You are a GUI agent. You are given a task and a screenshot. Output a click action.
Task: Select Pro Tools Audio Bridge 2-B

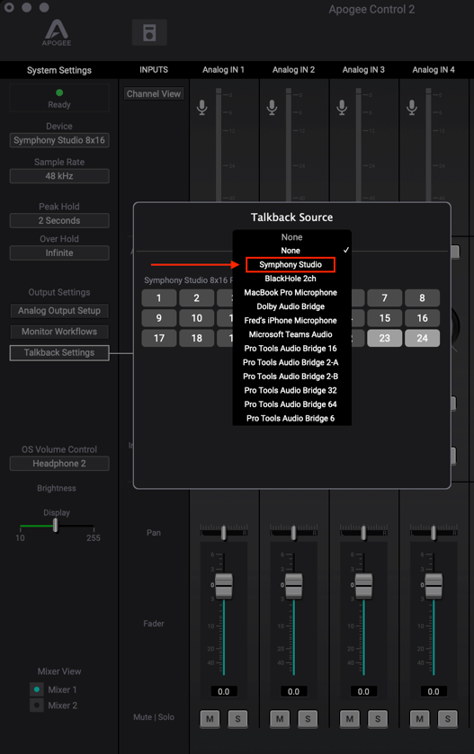(291, 376)
